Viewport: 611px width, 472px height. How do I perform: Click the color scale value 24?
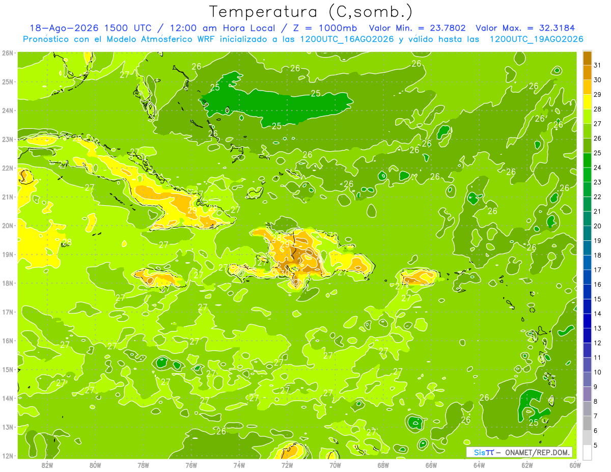598,168
